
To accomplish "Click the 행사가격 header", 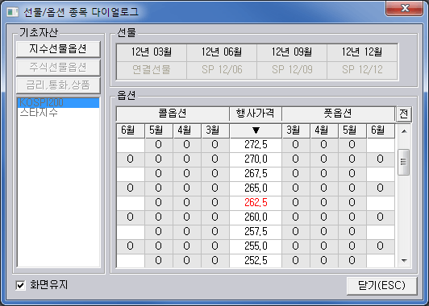I will 256,114.
